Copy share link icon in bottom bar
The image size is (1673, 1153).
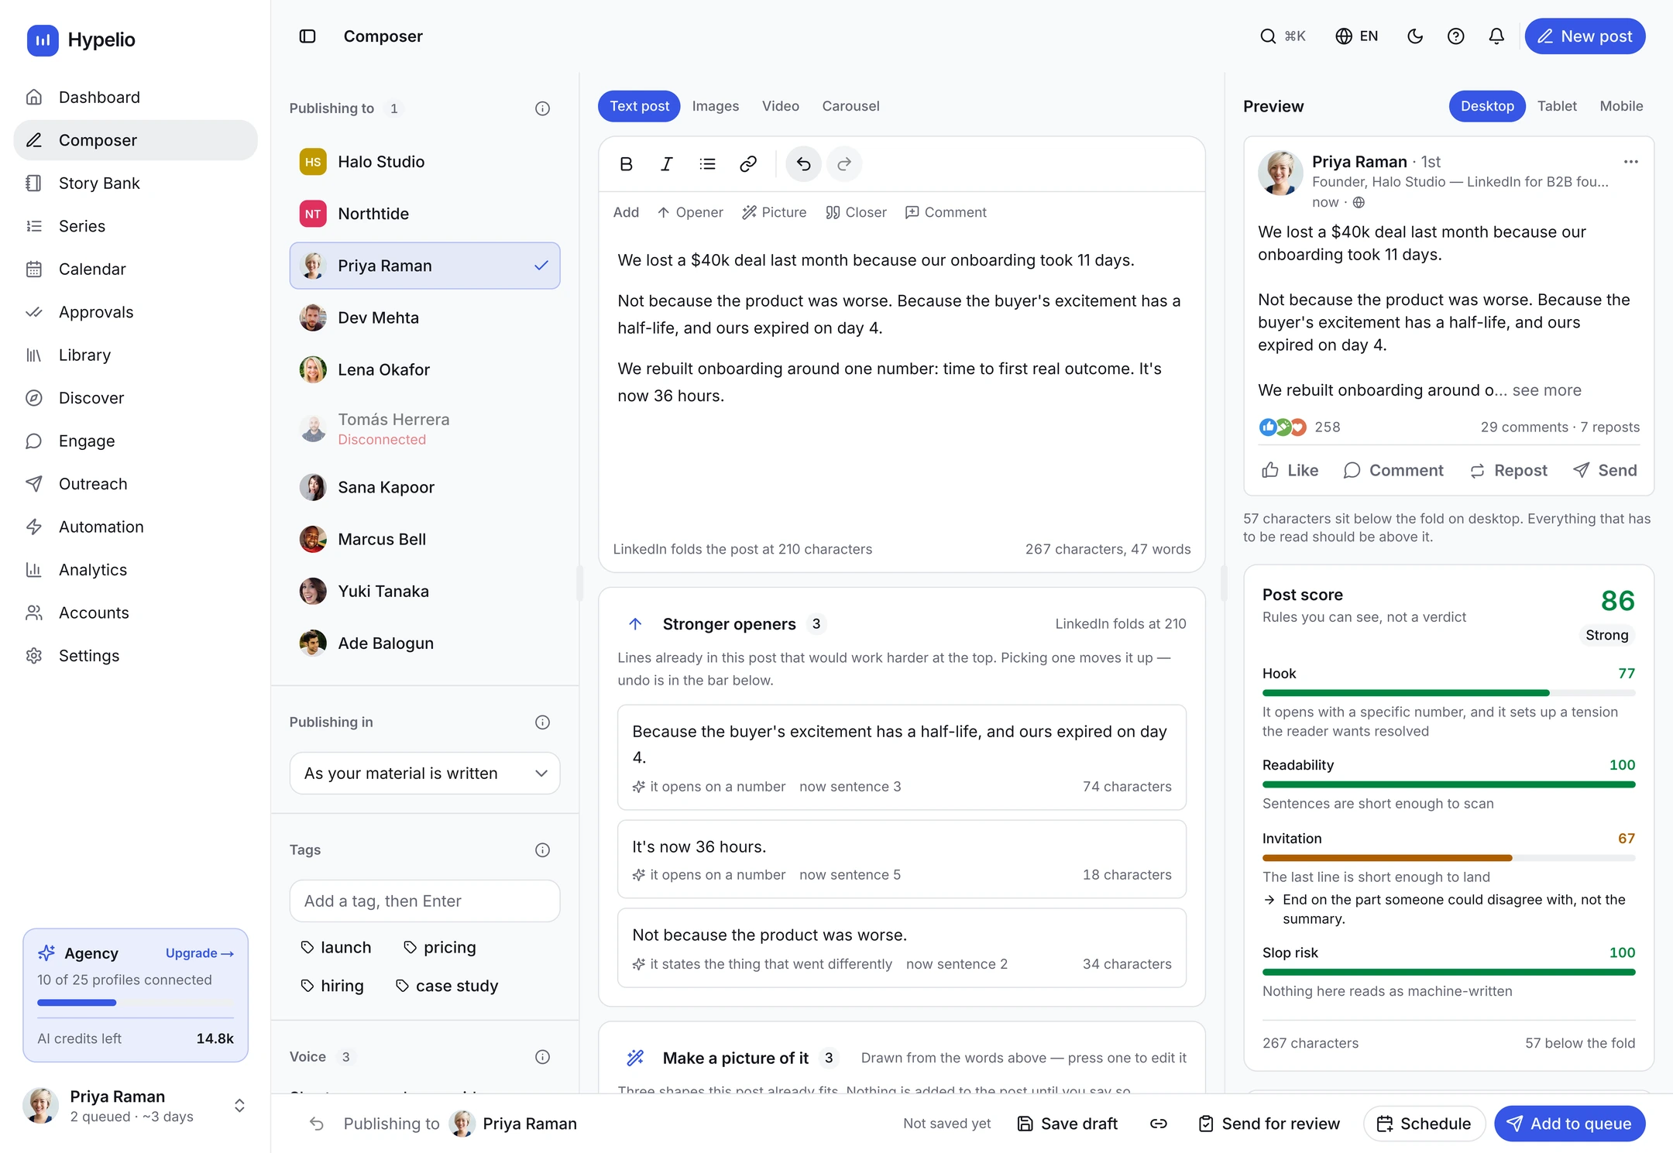pyautogui.click(x=1159, y=1124)
